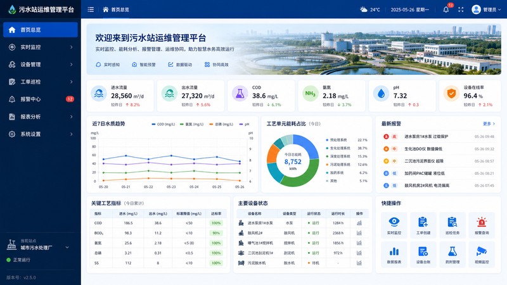The height and width of the screenshot is (285, 507).
Task: Open alarm 二沉池污泥界面仪 超限
Action: [438, 161]
